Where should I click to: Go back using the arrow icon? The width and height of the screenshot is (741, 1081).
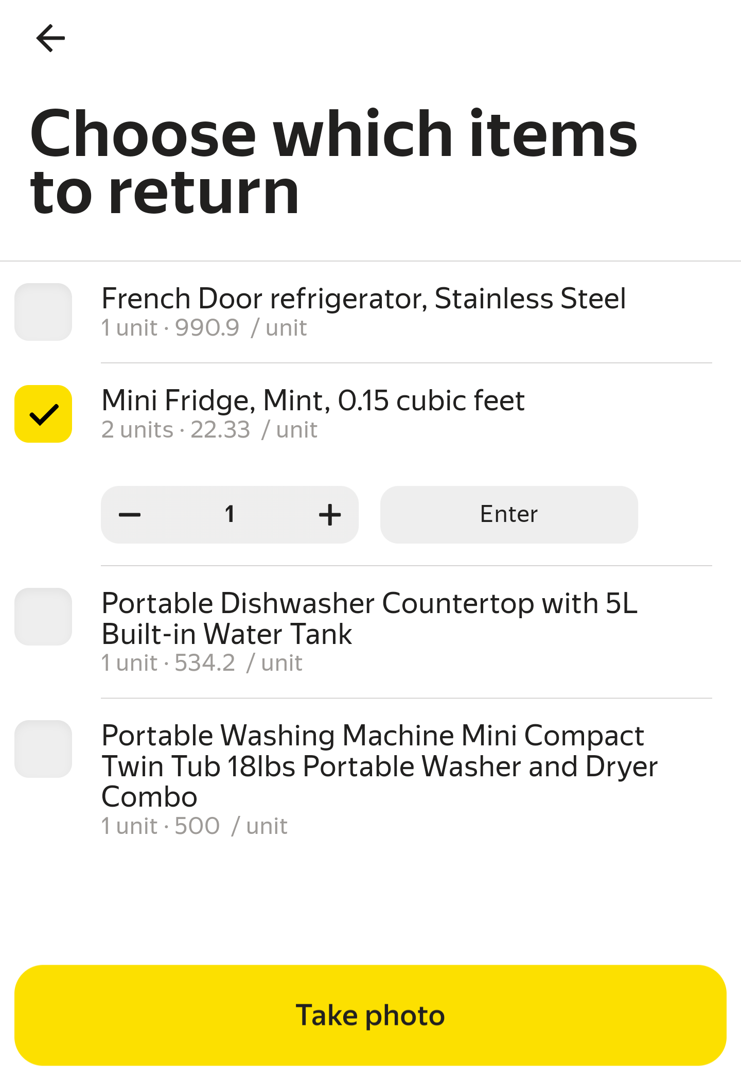point(50,39)
